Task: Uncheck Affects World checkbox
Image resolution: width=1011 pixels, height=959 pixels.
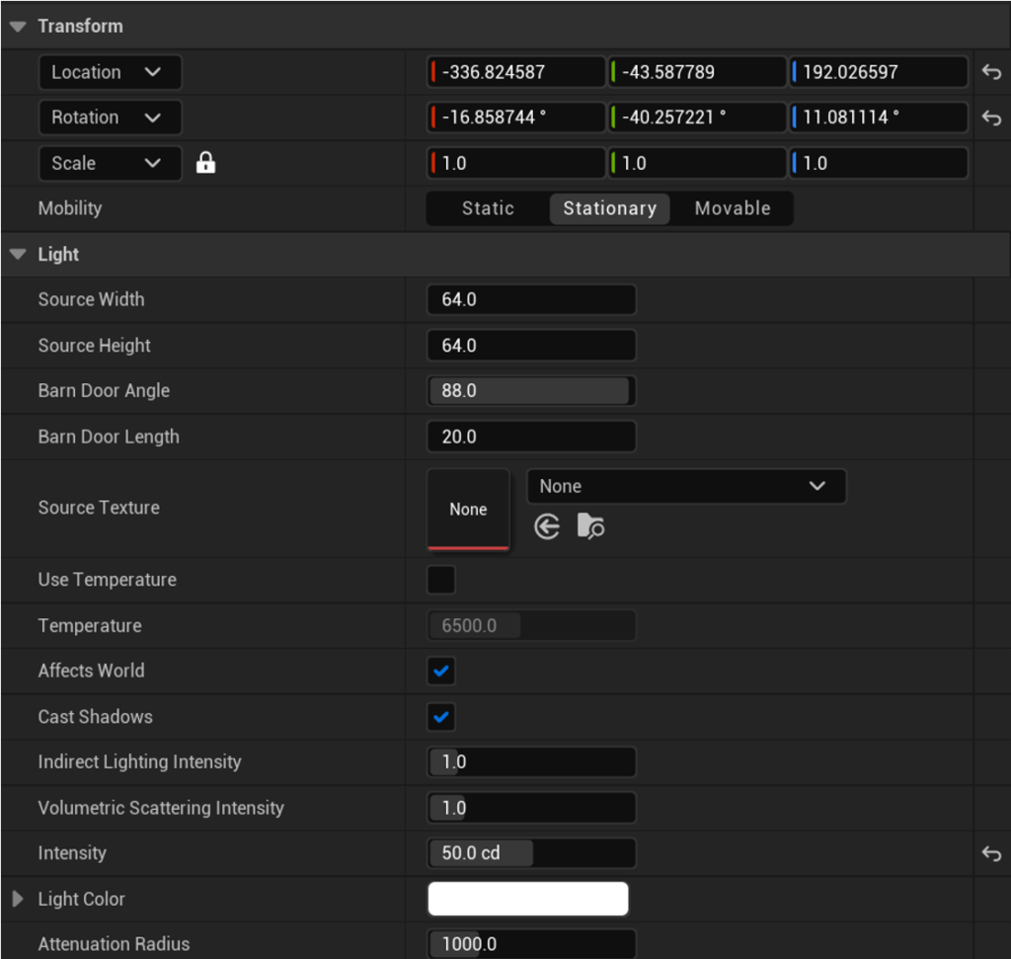Action: (441, 671)
